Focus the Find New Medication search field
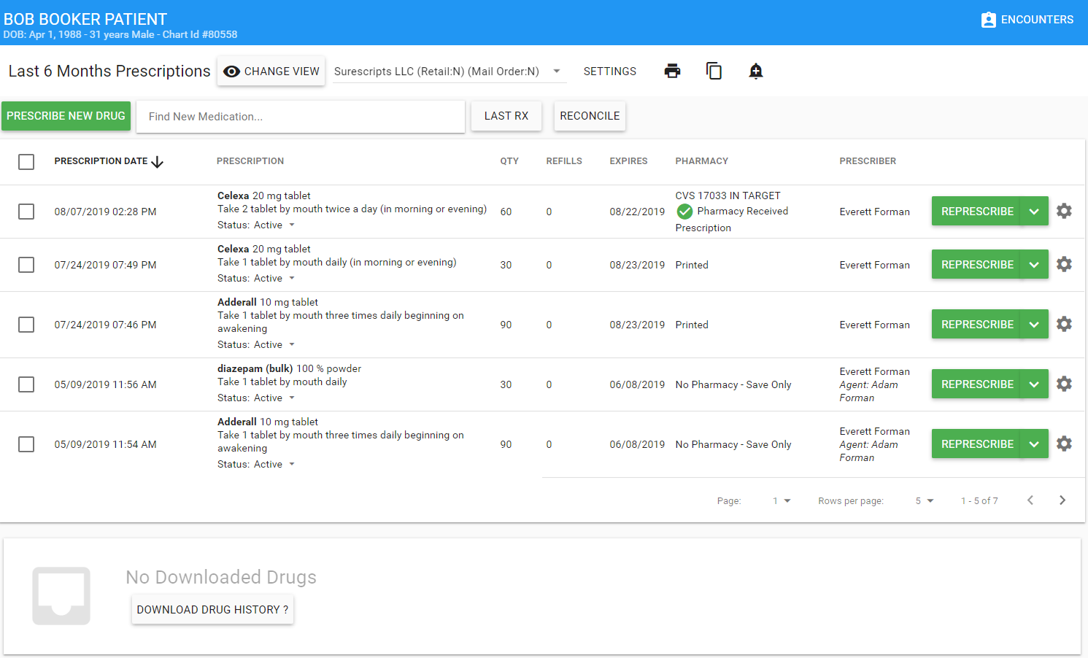 pos(301,117)
